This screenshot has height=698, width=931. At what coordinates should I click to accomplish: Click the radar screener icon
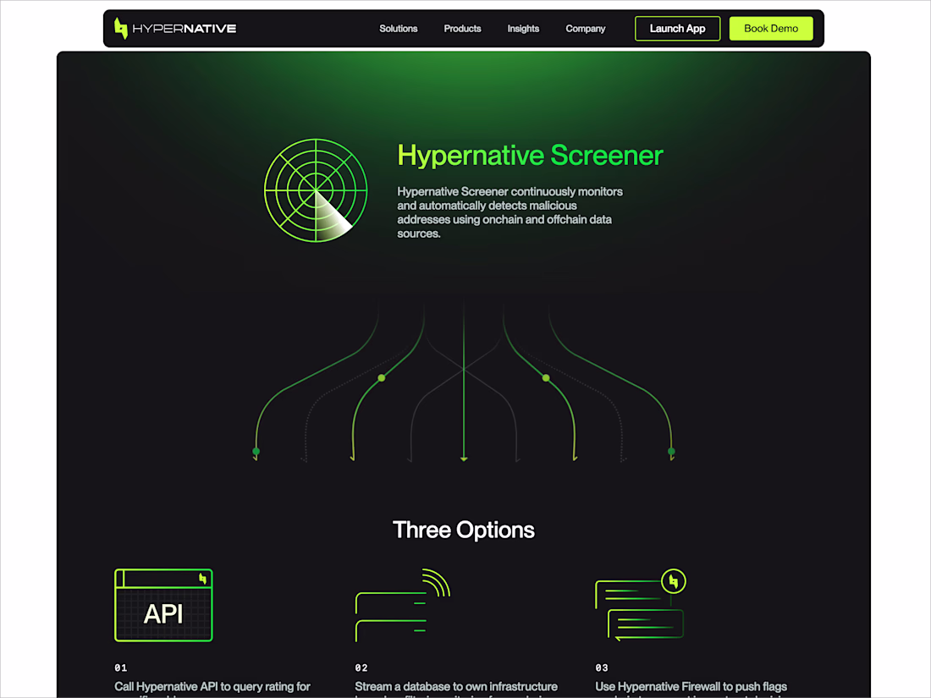(316, 190)
